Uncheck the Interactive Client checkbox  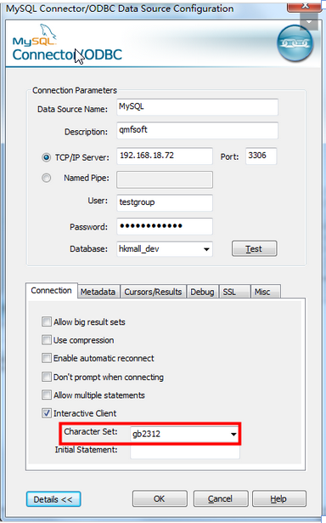tap(47, 413)
